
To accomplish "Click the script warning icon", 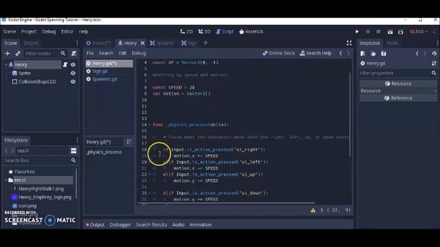I will click(x=313, y=211).
